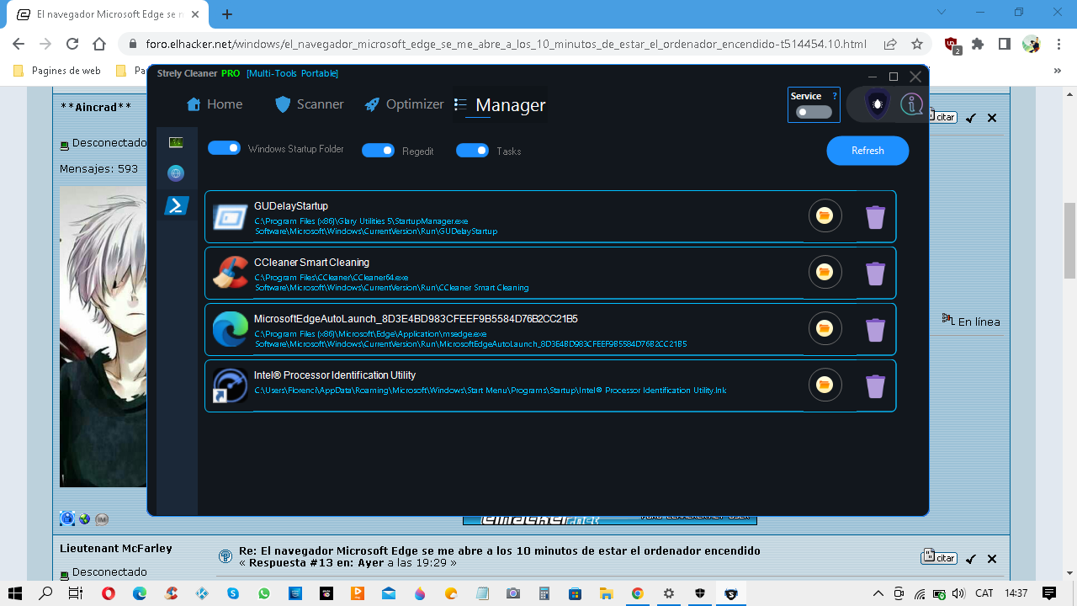Open the Pagines de web bookmark folder

57,71
